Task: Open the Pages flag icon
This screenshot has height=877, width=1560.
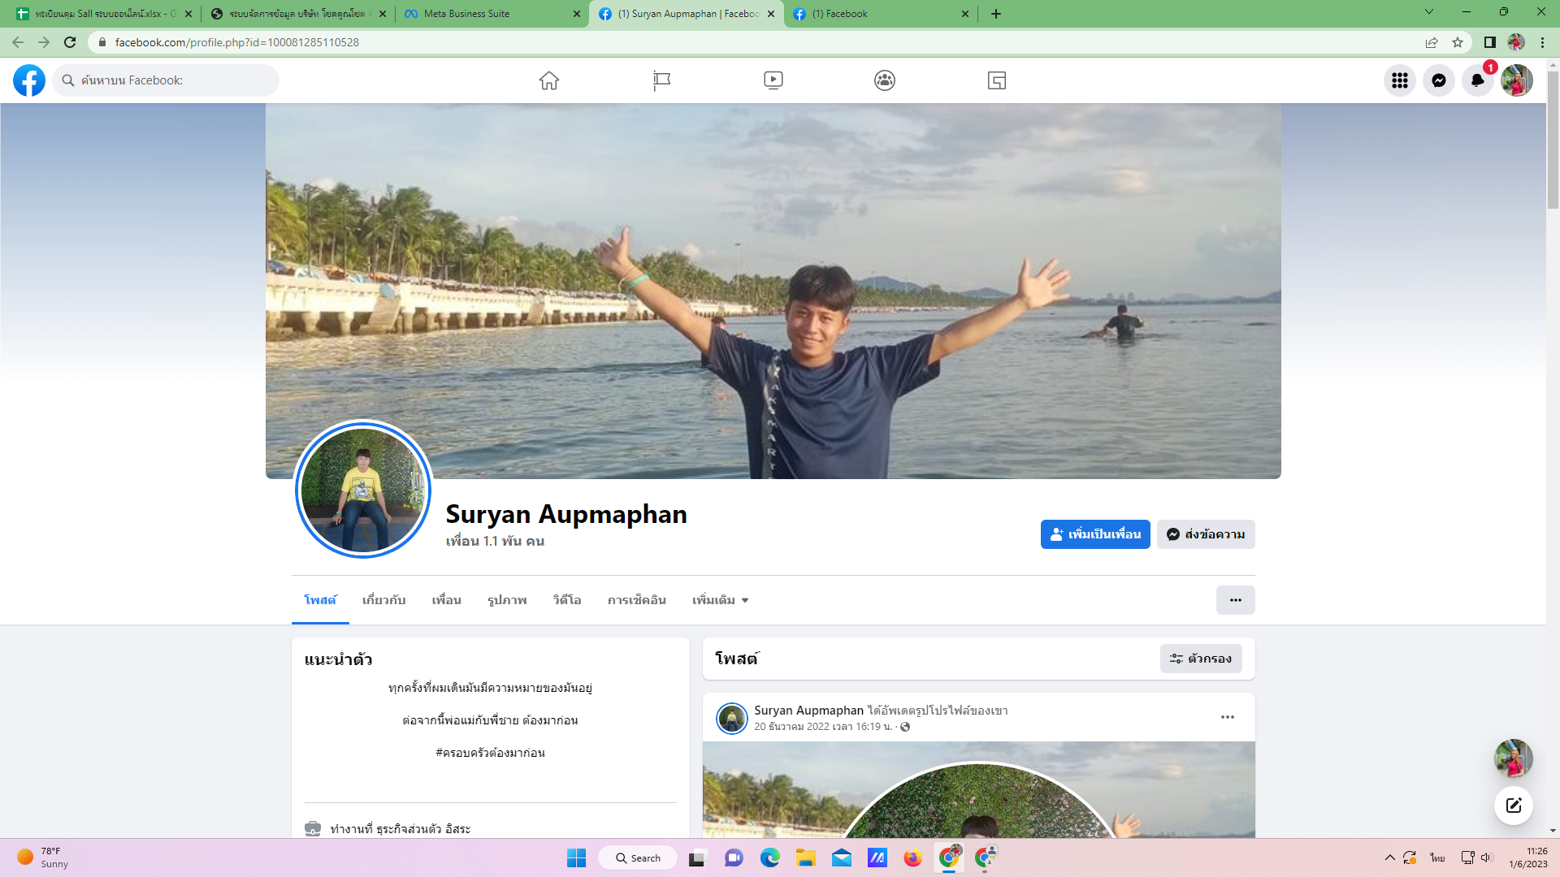Action: (x=661, y=80)
